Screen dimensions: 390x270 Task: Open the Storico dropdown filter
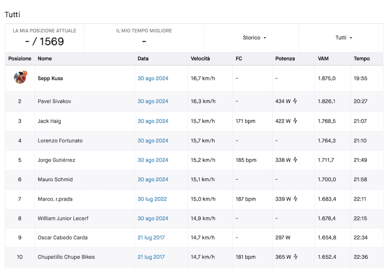(254, 38)
